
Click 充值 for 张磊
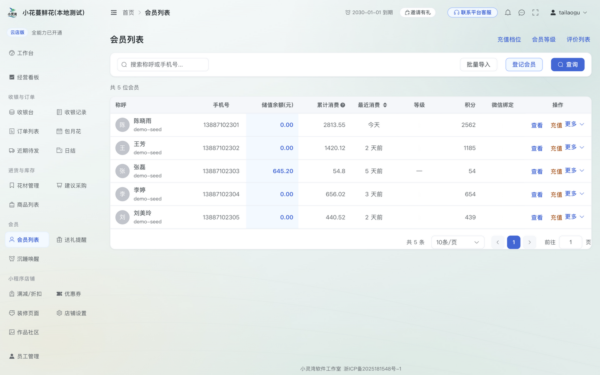[x=556, y=172]
